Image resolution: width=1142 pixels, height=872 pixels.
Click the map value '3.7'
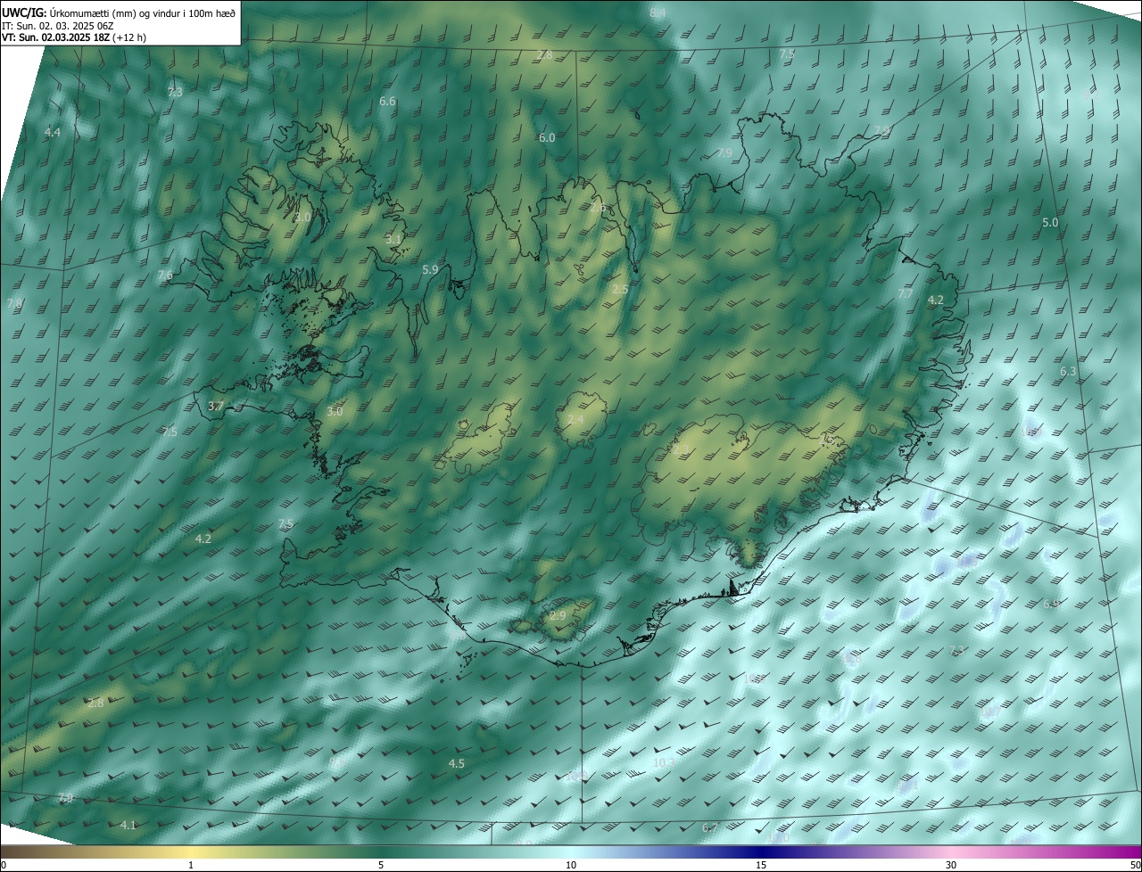[x=215, y=406]
